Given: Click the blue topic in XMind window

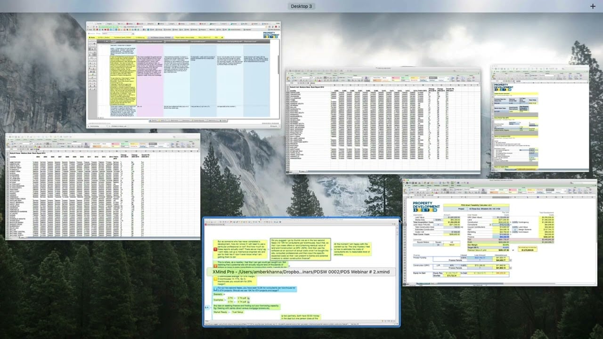Looking at the screenshot, I should click(254, 288).
